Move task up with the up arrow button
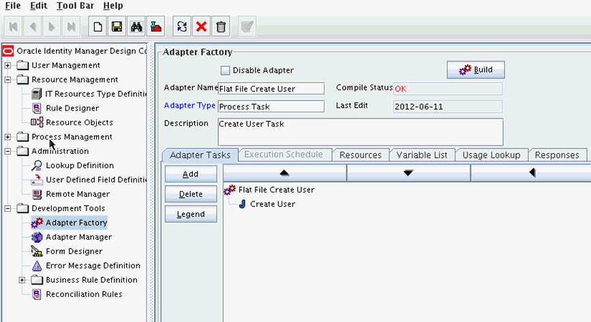 [x=284, y=173]
